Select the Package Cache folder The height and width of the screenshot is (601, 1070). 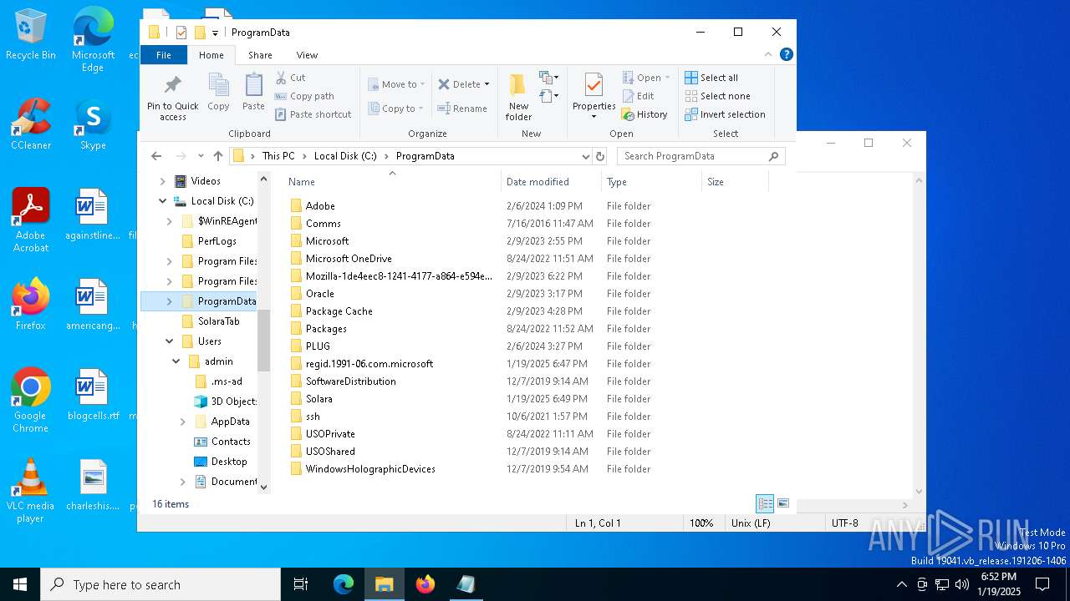(x=339, y=311)
